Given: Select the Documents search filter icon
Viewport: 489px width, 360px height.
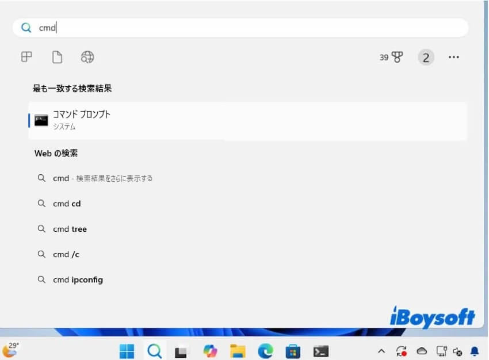Looking at the screenshot, I should pos(57,57).
